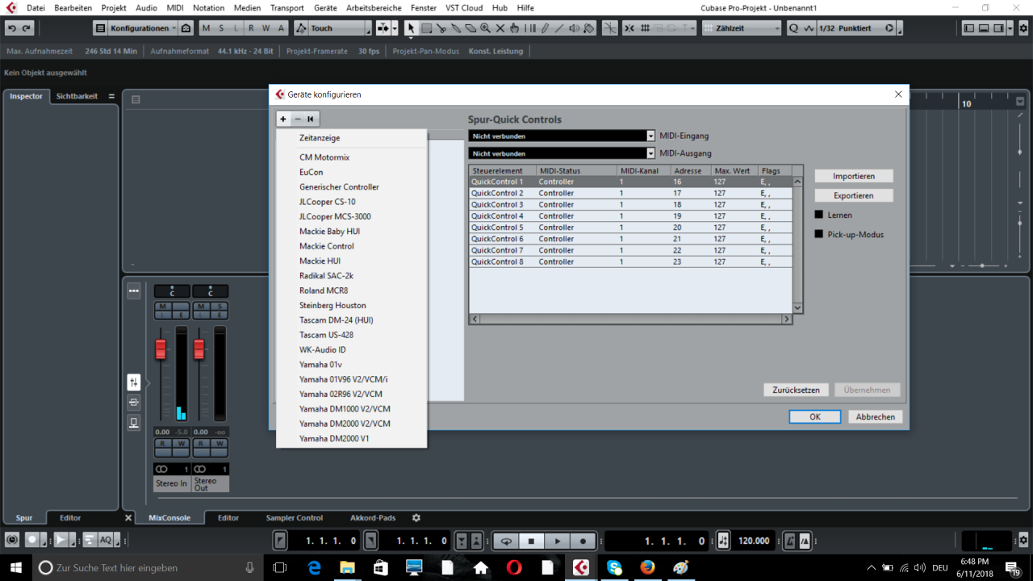
Task: Open the Transport menu
Action: pos(287,7)
